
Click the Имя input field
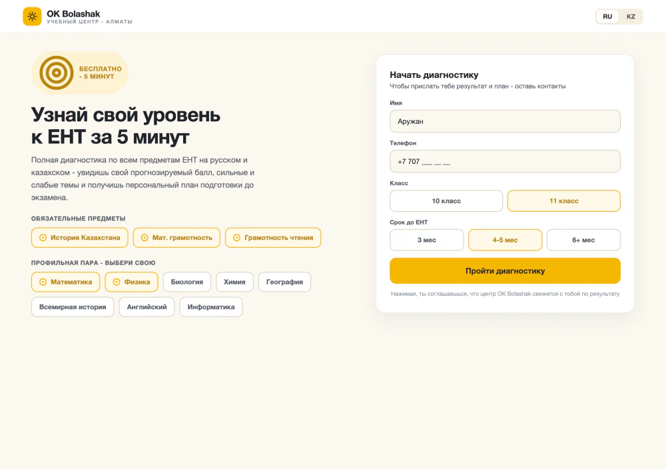pyautogui.click(x=505, y=121)
